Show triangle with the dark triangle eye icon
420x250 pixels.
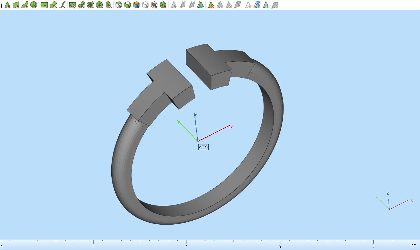[266, 5]
